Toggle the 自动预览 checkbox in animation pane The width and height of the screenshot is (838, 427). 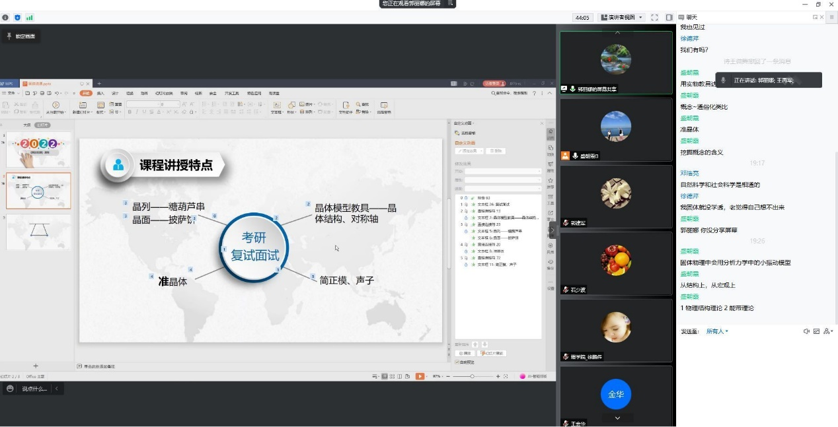tap(457, 362)
